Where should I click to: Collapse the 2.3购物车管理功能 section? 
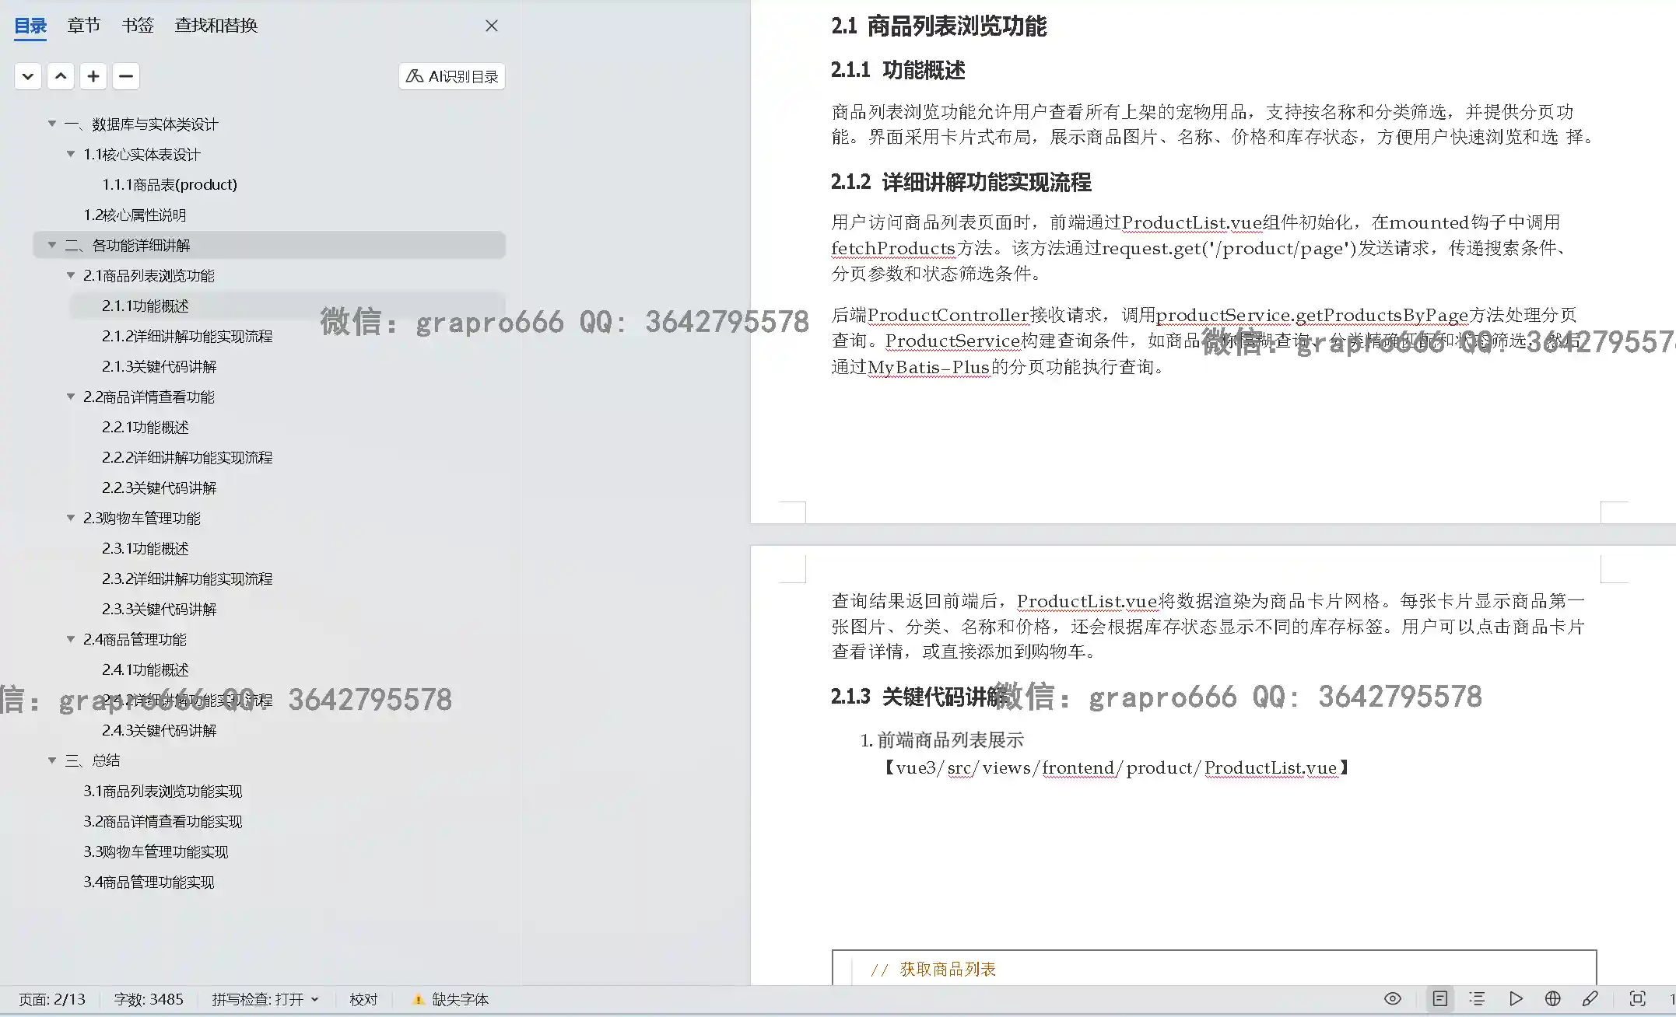[x=71, y=518]
